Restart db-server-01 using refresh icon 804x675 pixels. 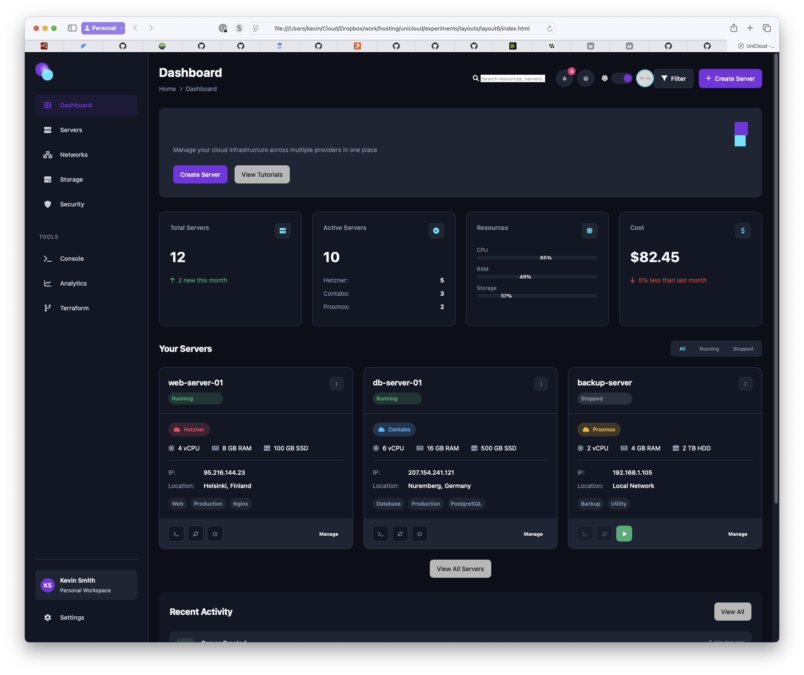point(400,534)
